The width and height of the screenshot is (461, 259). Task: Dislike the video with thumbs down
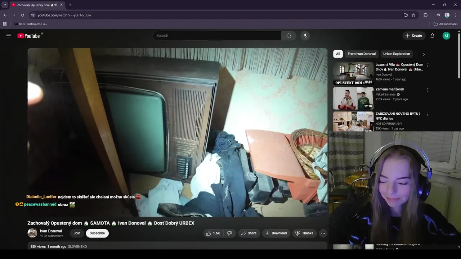229,233
